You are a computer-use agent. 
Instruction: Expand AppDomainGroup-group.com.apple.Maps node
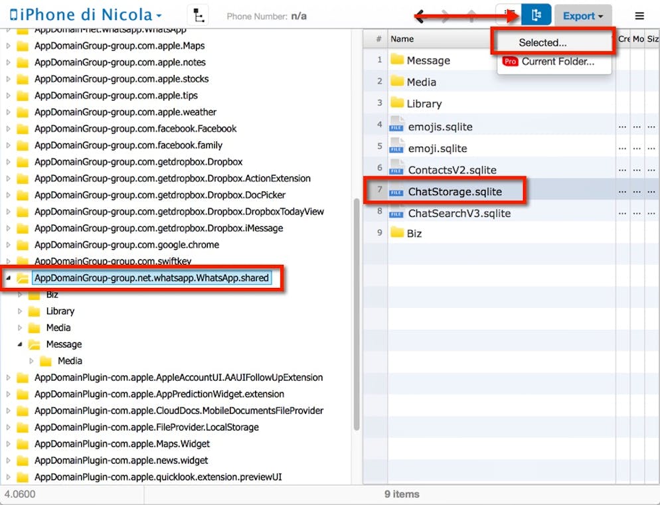8,45
